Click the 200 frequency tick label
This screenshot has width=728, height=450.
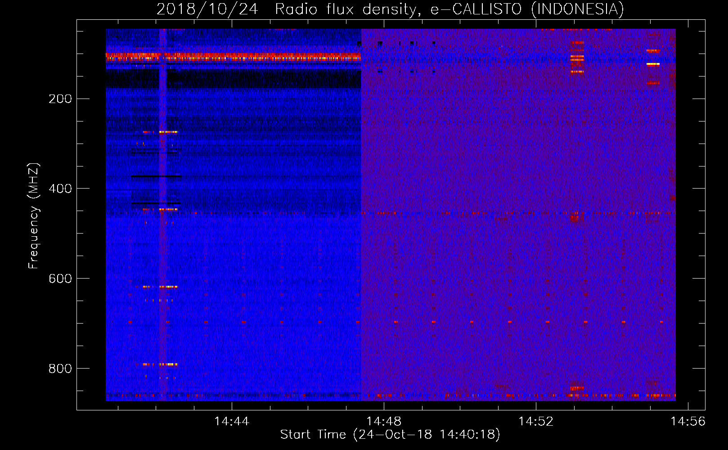pos(60,99)
